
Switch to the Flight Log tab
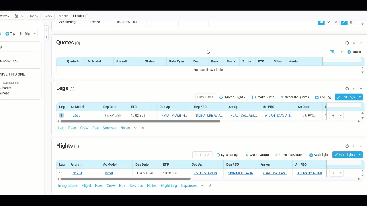(169, 186)
